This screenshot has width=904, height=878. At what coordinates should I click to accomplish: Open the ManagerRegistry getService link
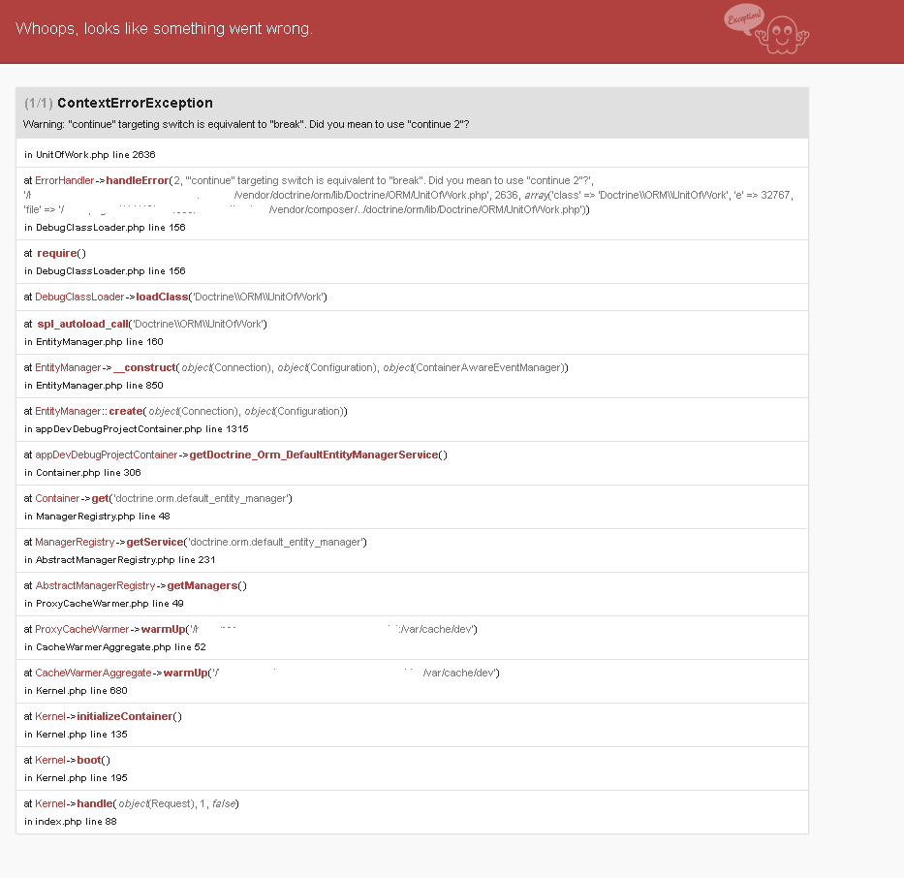(154, 541)
